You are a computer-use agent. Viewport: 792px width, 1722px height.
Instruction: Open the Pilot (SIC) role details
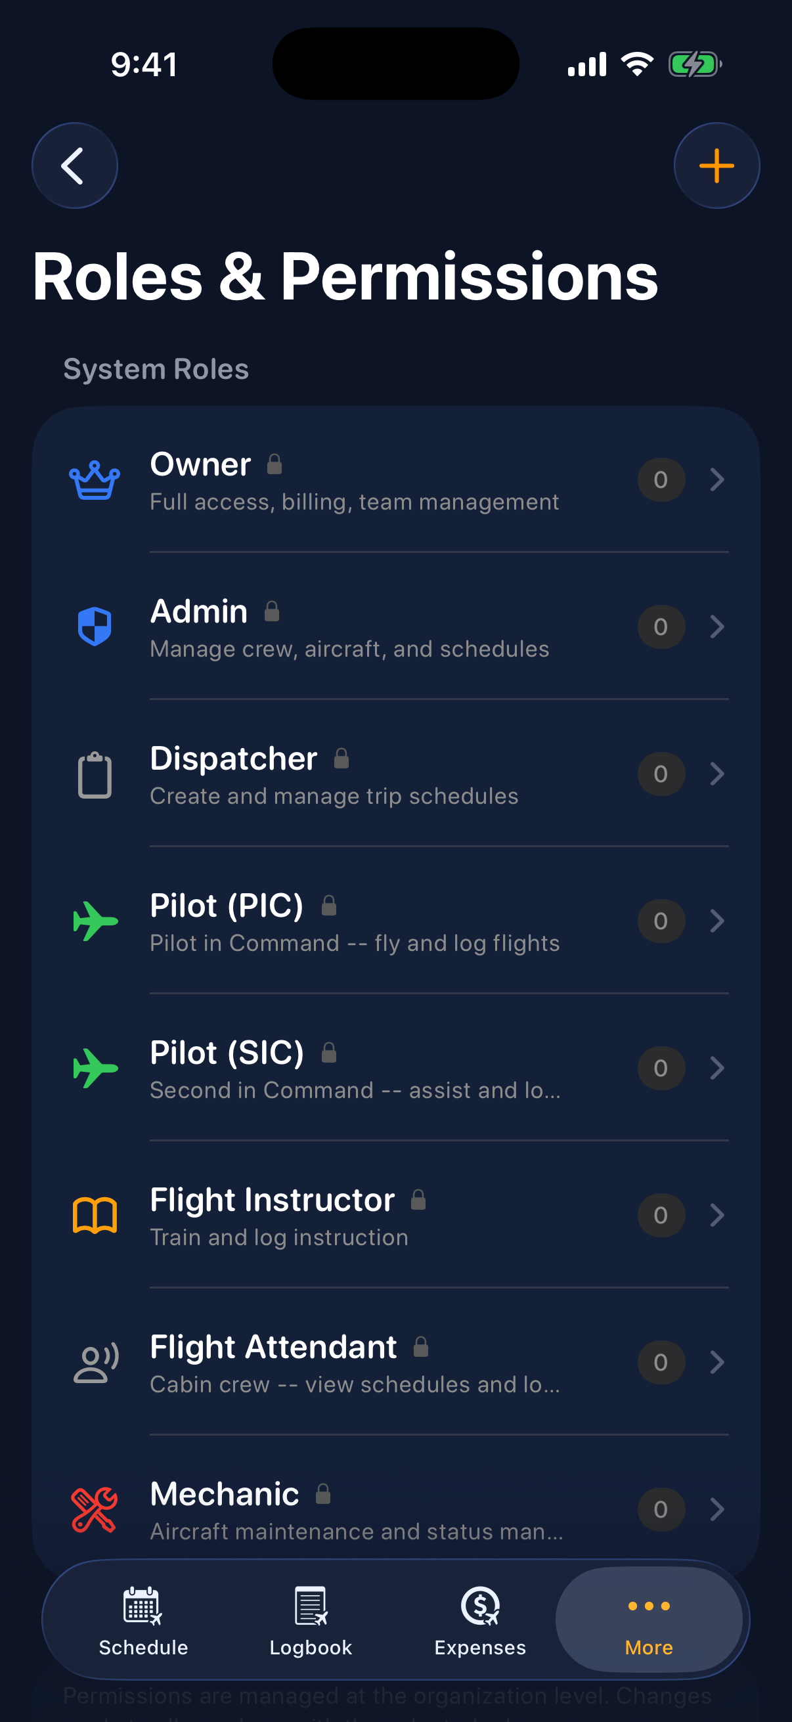(x=716, y=1068)
